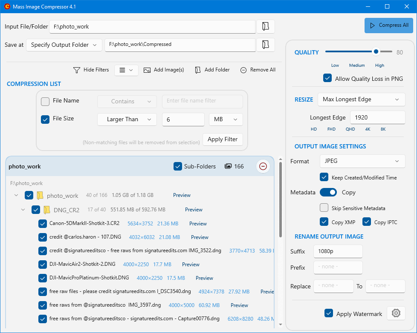Click inside the Longest Edge 1920 field

click(377, 117)
